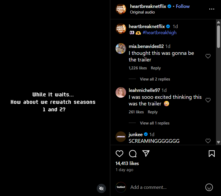Follow the heartbreaknetflix account
The image size is (221, 196).
tap(183, 6)
